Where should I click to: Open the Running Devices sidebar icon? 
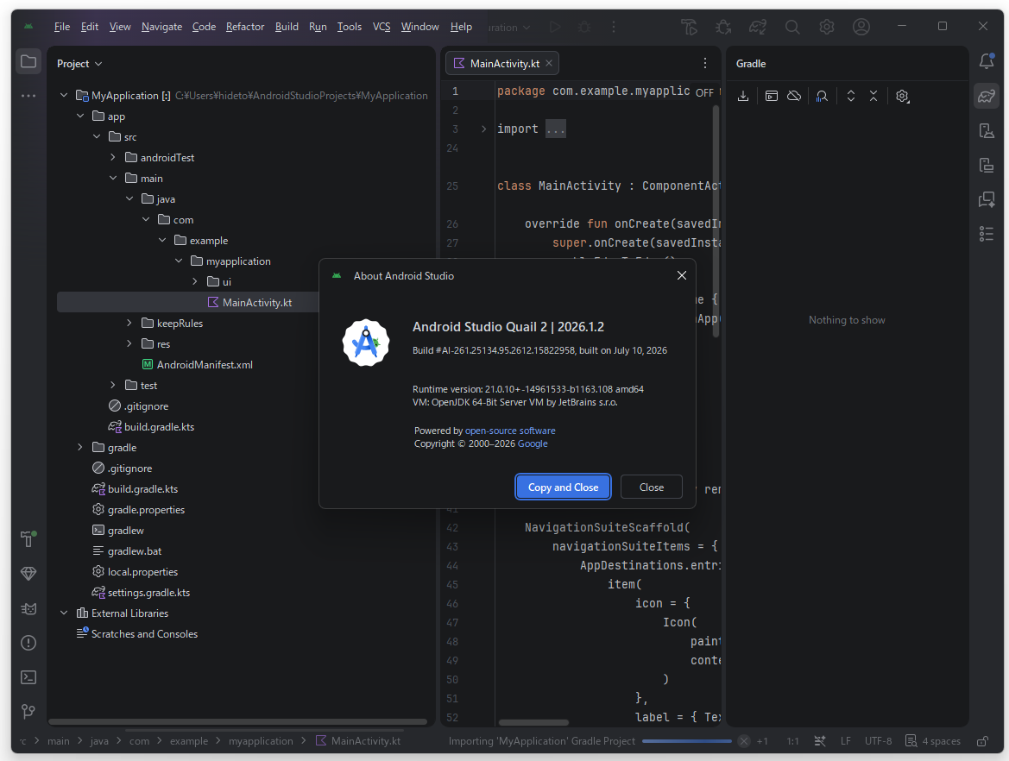[987, 166]
